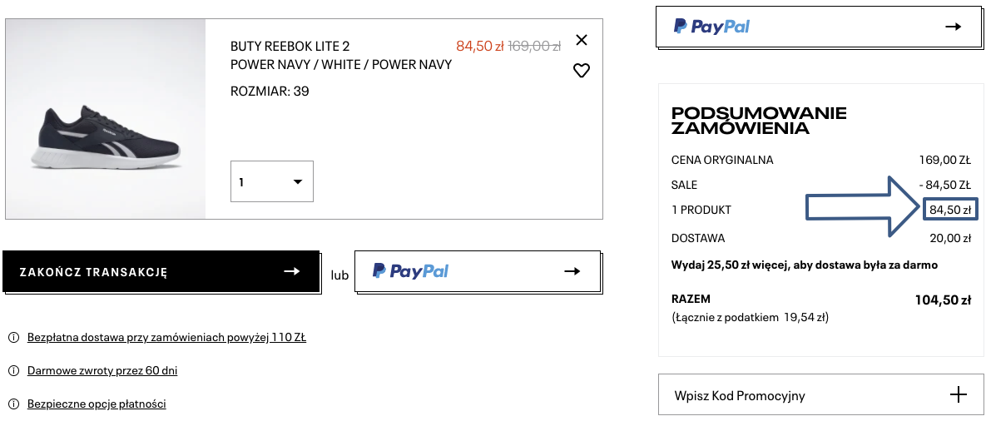The width and height of the screenshot is (986, 426).
Task: Click the info icon beside Bezpłatna dostawa
Action: 13,338
